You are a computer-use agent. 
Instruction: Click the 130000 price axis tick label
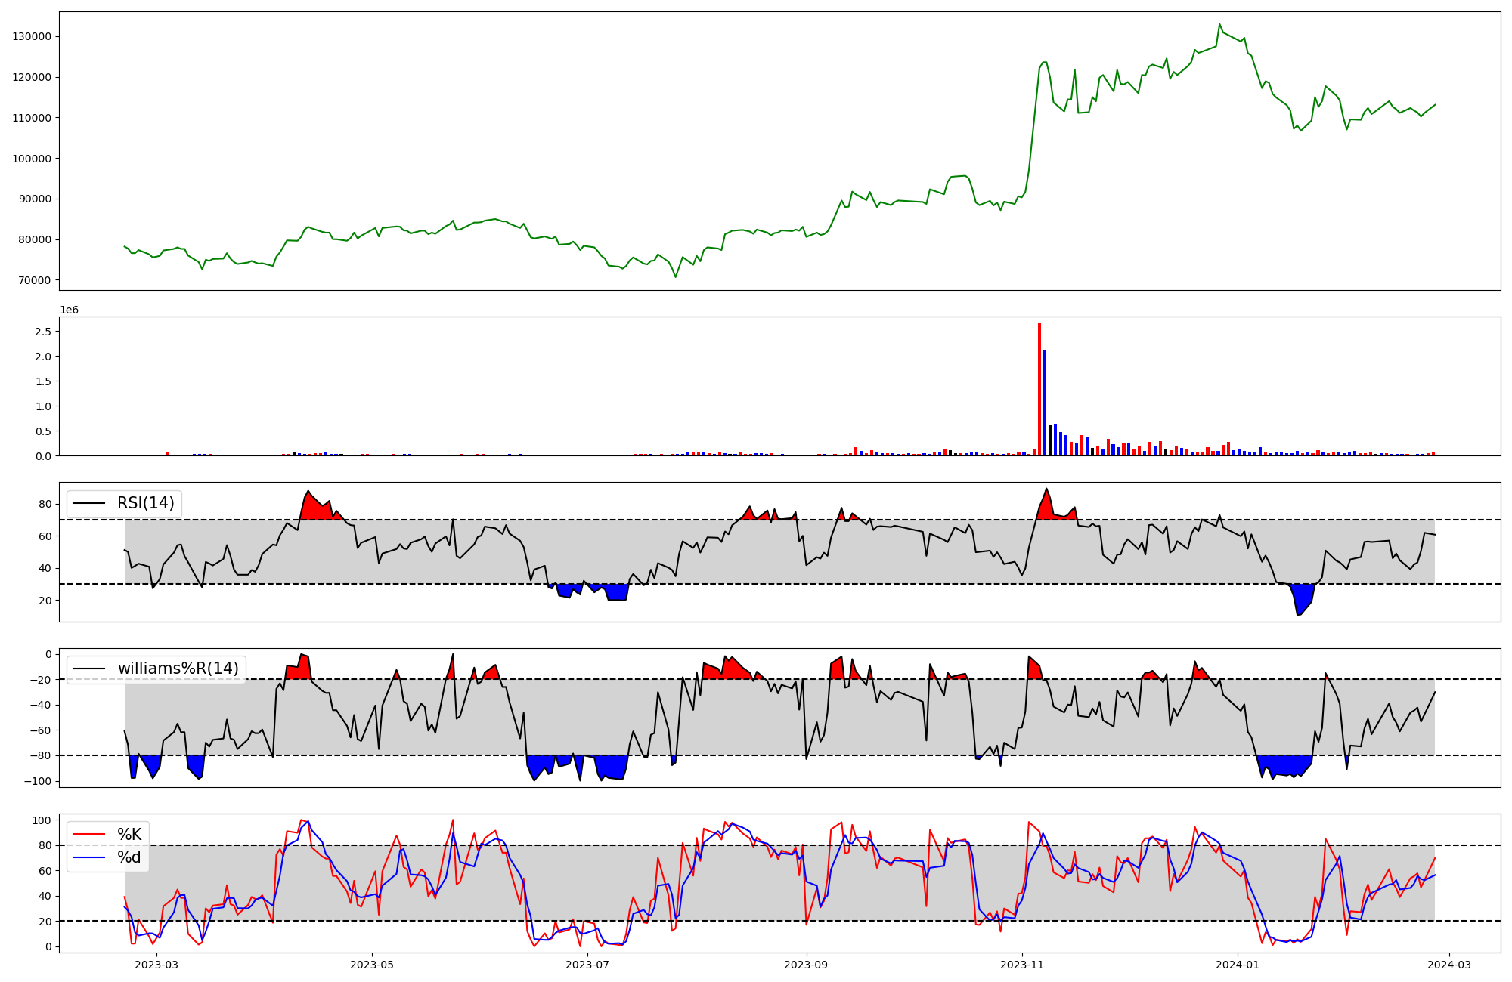(32, 36)
